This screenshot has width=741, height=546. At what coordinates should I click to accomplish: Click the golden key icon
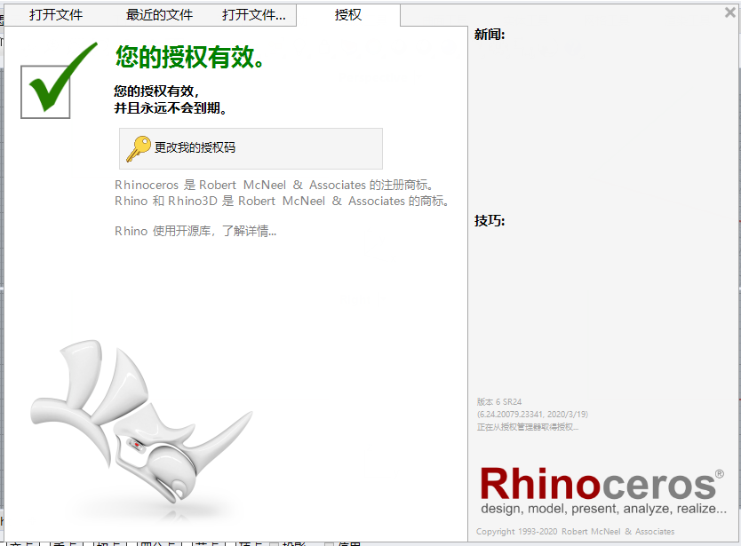click(138, 149)
